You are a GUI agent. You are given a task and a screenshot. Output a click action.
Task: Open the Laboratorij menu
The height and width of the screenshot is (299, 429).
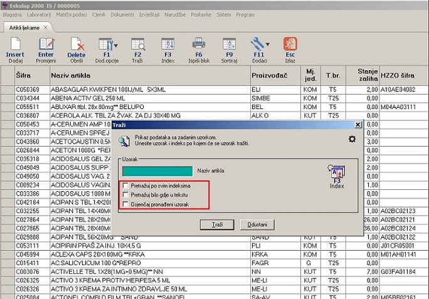pyautogui.click(x=39, y=15)
